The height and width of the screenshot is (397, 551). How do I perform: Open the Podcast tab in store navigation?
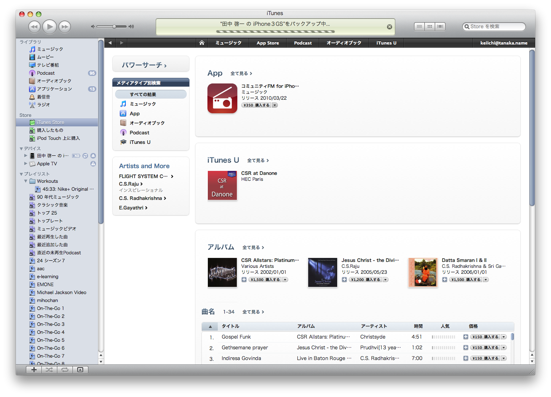(303, 43)
